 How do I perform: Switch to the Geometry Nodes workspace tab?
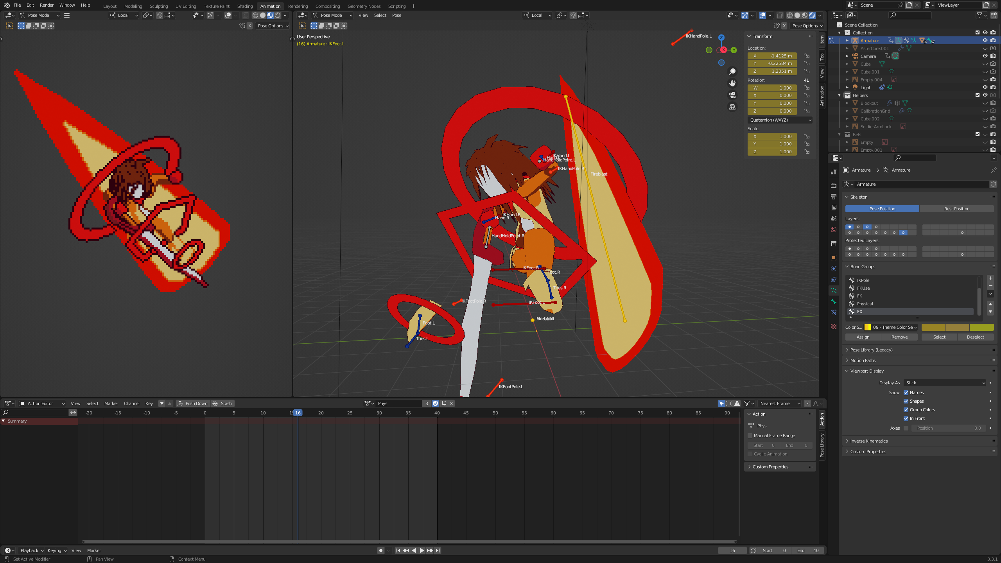(x=364, y=6)
